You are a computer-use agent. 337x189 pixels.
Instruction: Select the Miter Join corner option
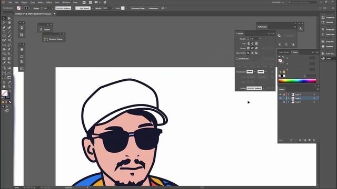[249, 48]
